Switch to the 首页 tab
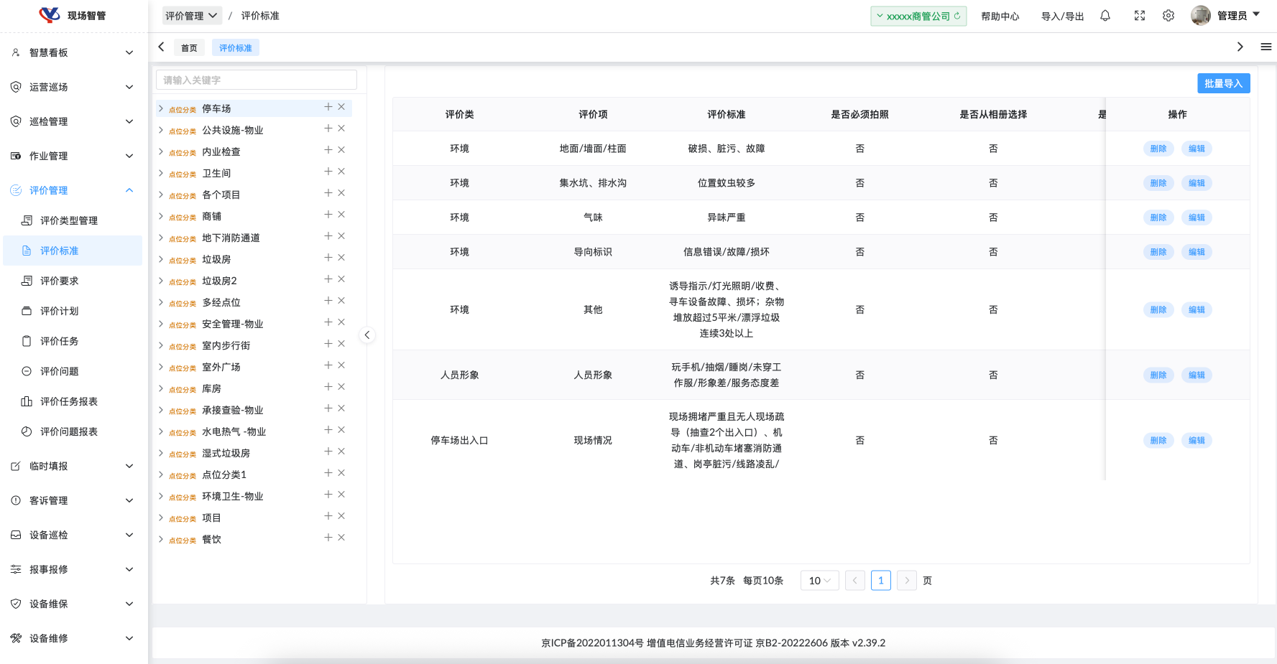Screen dimensions: 1277x664 pyautogui.click(x=189, y=48)
